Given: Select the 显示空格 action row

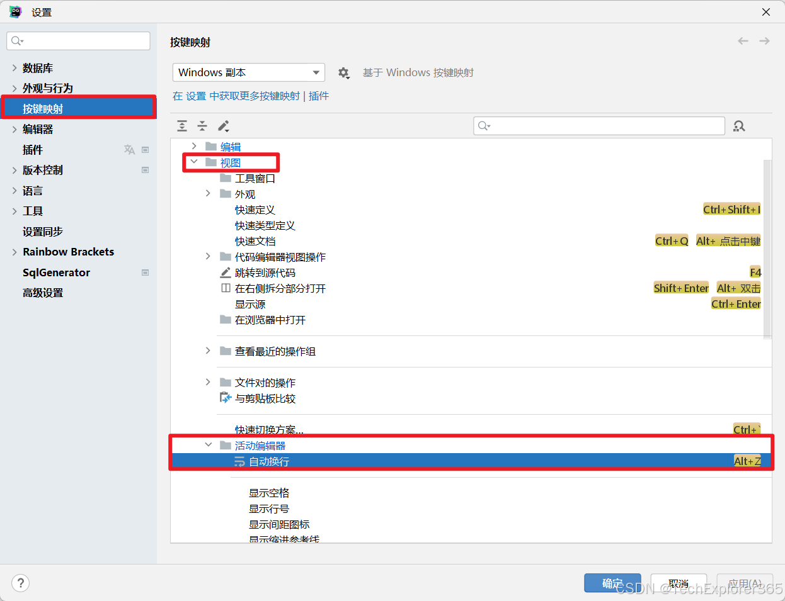Looking at the screenshot, I should pos(471,493).
